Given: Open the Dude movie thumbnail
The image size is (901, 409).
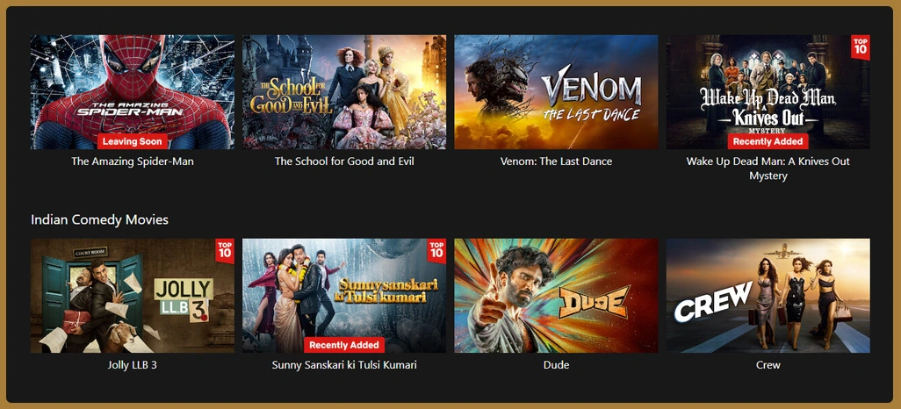Looking at the screenshot, I should 556,296.
